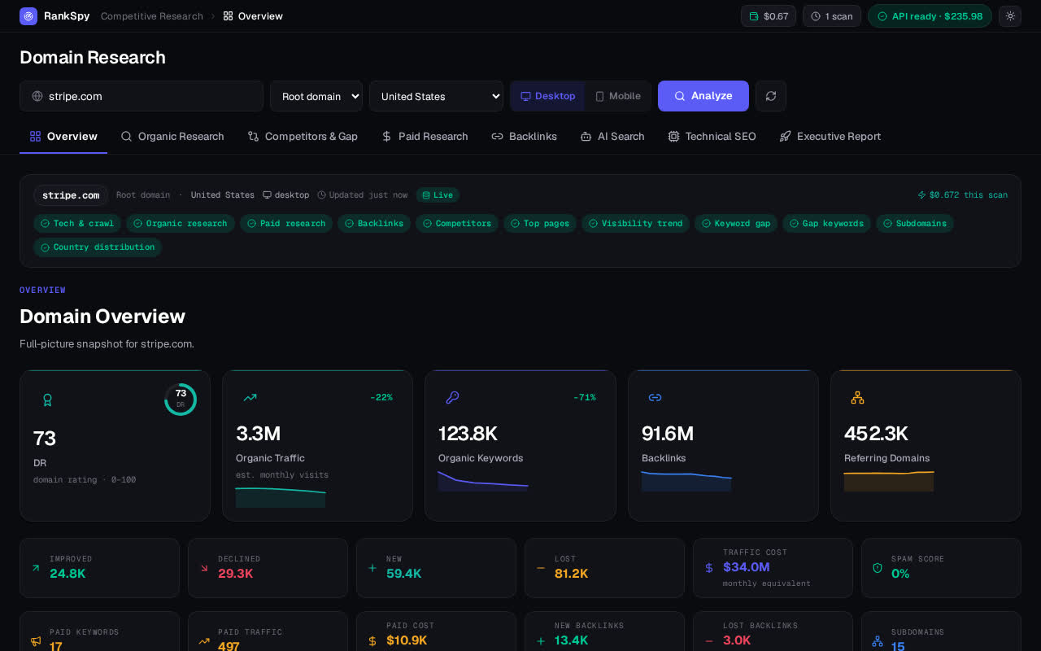Switch to the Overview tab
1041x651 pixels.
coord(63,137)
